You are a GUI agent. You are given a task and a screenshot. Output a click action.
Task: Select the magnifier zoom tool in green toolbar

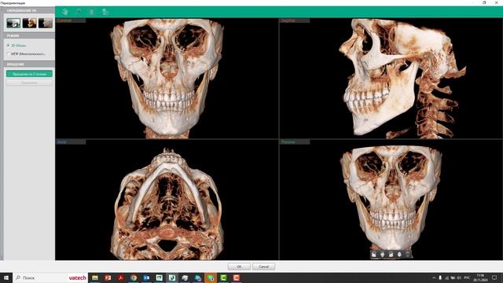[79, 13]
